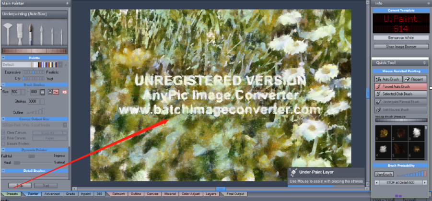This screenshot has height=201, width=432.
Task: Adjust the Dry to Wet slider
Action: [33, 79]
